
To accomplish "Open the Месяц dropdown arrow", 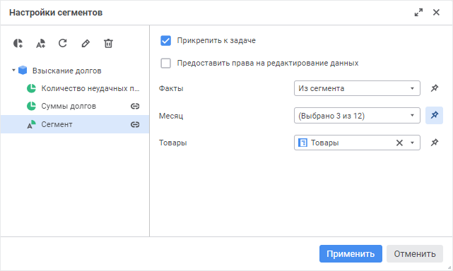I will 412,116.
